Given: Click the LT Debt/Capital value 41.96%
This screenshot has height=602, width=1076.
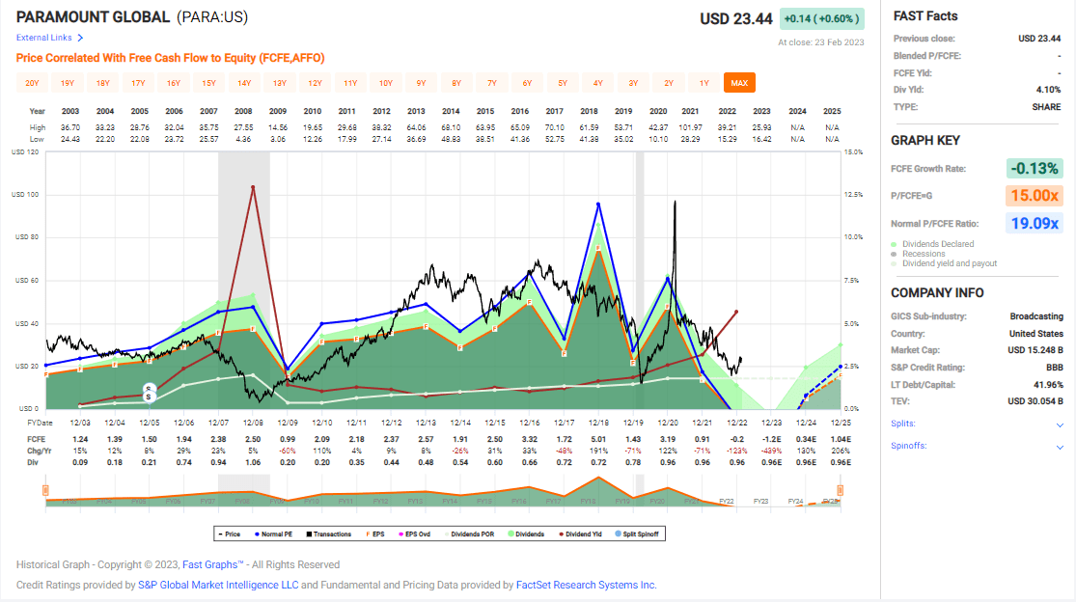Looking at the screenshot, I should click(x=1048, y=385).
